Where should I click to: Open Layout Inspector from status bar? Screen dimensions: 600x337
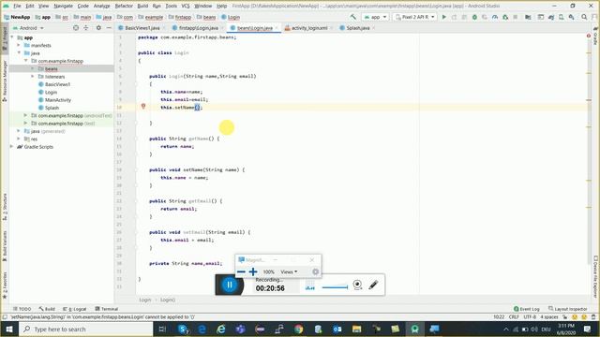(568, 309)
